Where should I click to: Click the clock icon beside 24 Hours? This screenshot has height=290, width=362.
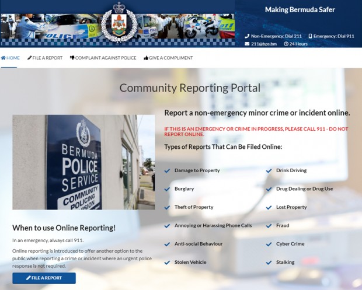pos(286,44)
